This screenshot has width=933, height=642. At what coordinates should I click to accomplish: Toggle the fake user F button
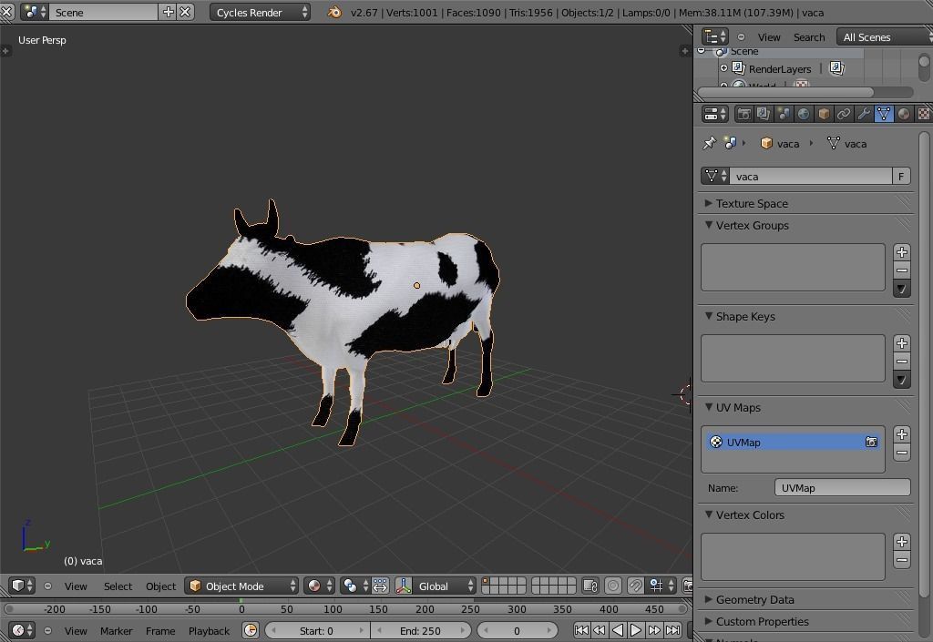pos(901,176)
